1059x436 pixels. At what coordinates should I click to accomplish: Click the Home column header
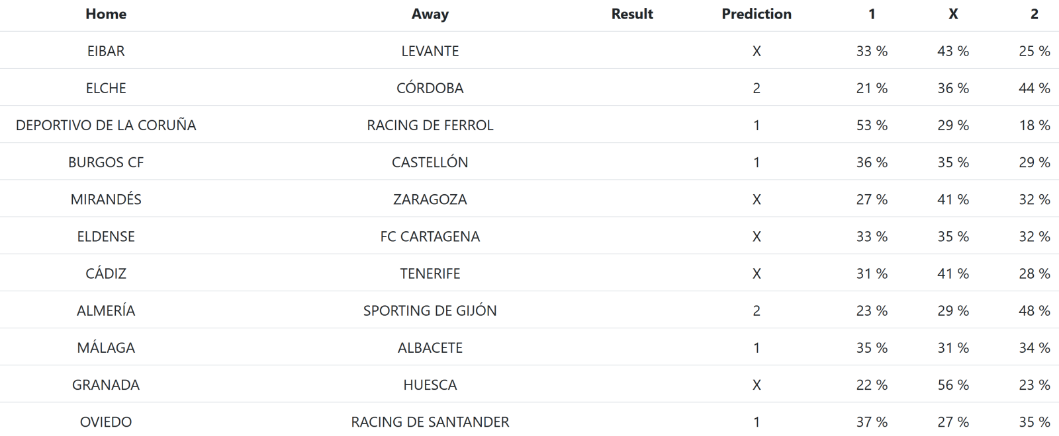pyautogui.click(x=106, y=14)
